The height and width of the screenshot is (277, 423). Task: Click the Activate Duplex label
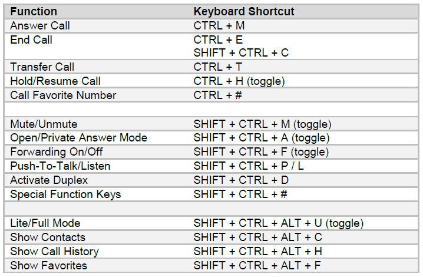coord(49,180)
